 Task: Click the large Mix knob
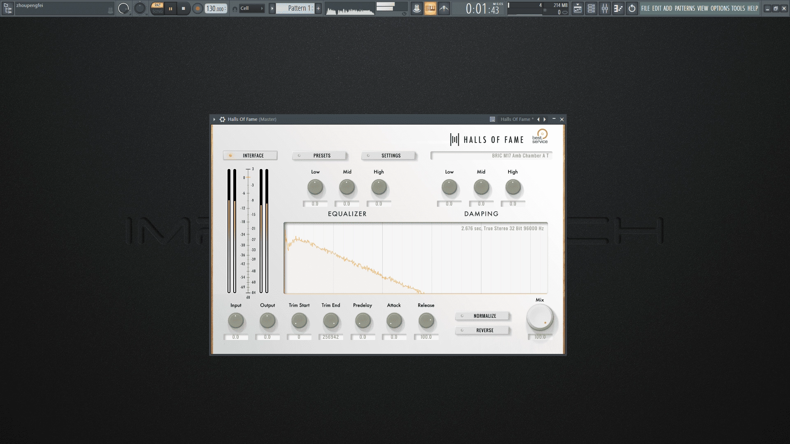pos(540,318)
